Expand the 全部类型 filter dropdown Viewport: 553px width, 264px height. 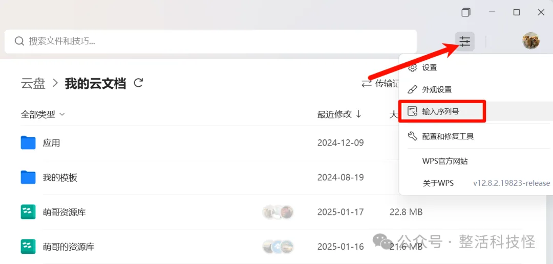(x=43, y=114)
